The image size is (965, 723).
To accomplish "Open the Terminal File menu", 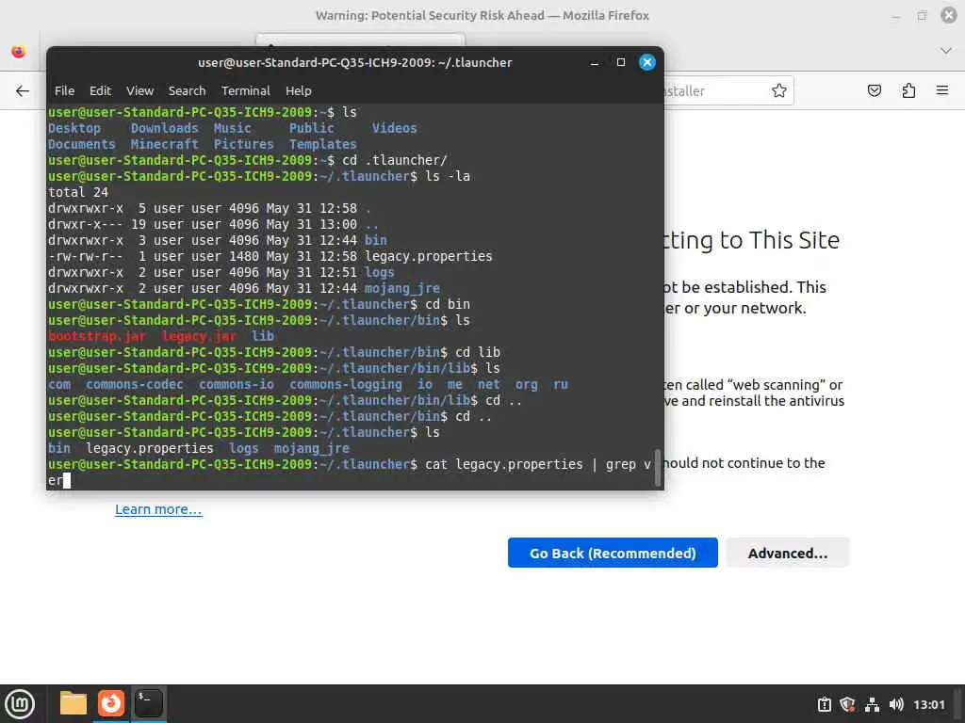I will click(64, 90).
